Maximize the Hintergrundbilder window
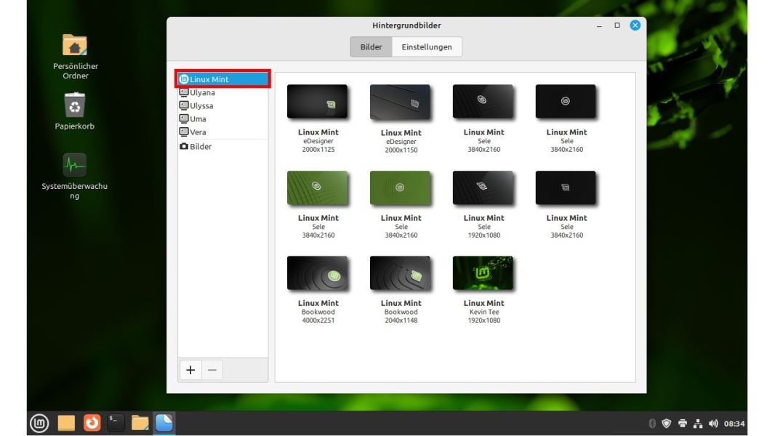 (617, 25)
